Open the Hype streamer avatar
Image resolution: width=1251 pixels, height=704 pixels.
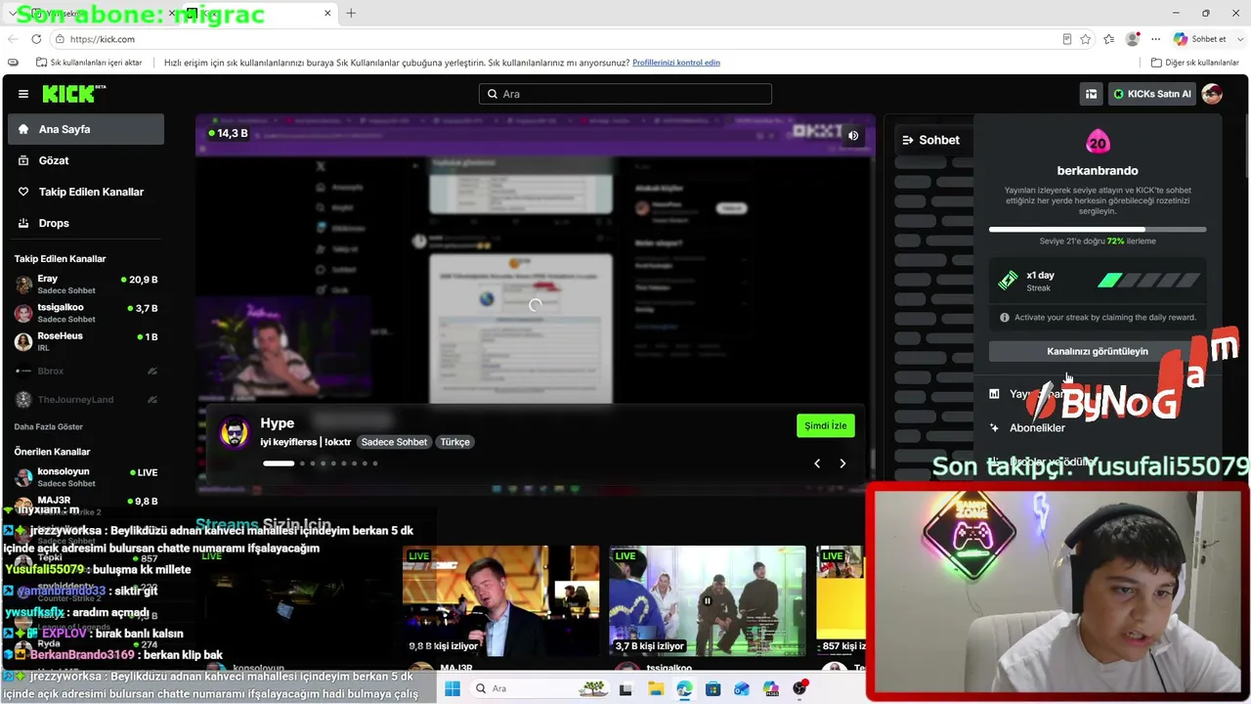pos(235,432)
